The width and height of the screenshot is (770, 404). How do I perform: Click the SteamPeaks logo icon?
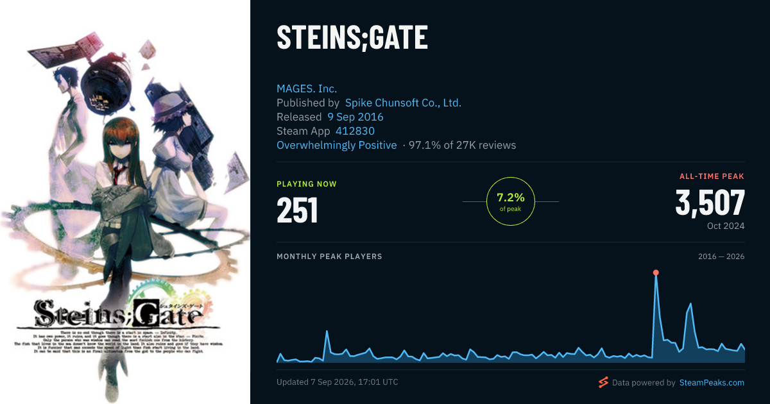(603, 382)
